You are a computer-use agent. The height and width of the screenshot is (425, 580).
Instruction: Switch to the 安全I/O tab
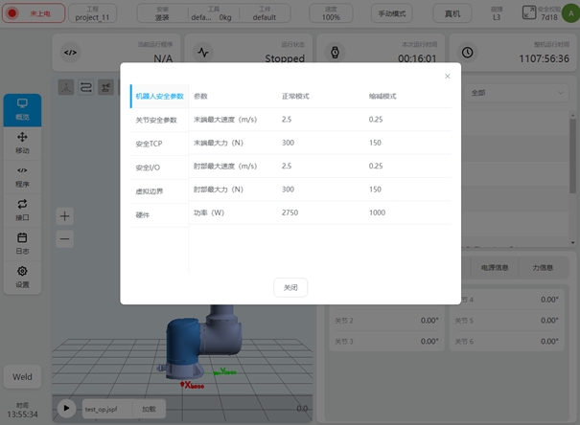coord(149,168)
